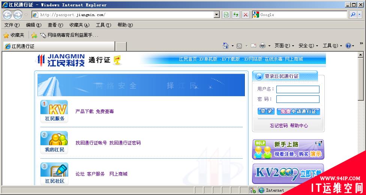This screenshot has height=195, width=366.
Task: Open the KV单机版 navigation link
Action: [208, 59]
